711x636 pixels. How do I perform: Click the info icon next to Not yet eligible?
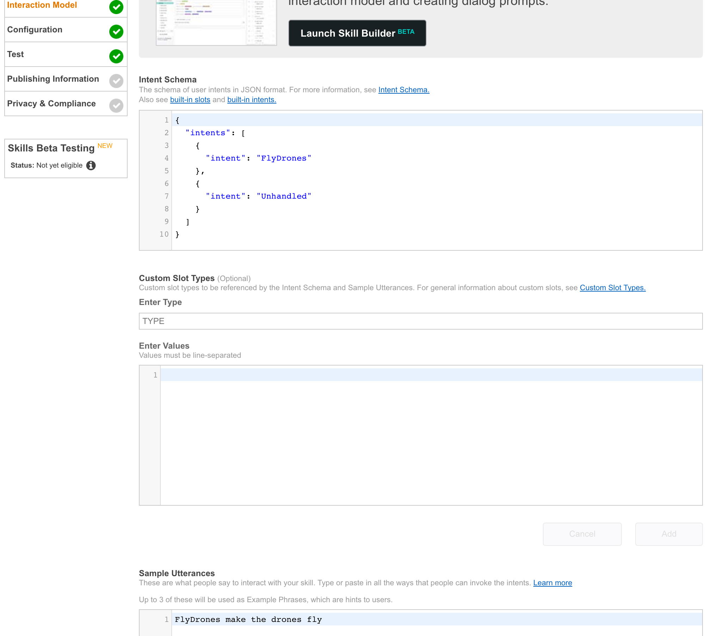tap(91, 166)
